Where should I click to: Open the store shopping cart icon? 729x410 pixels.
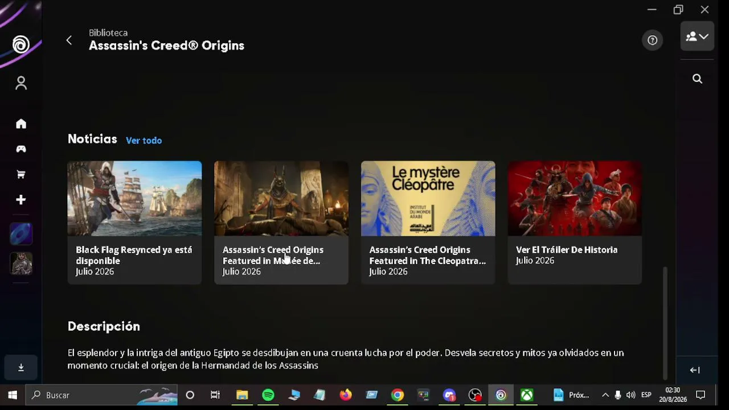click(x=21, y=175)
